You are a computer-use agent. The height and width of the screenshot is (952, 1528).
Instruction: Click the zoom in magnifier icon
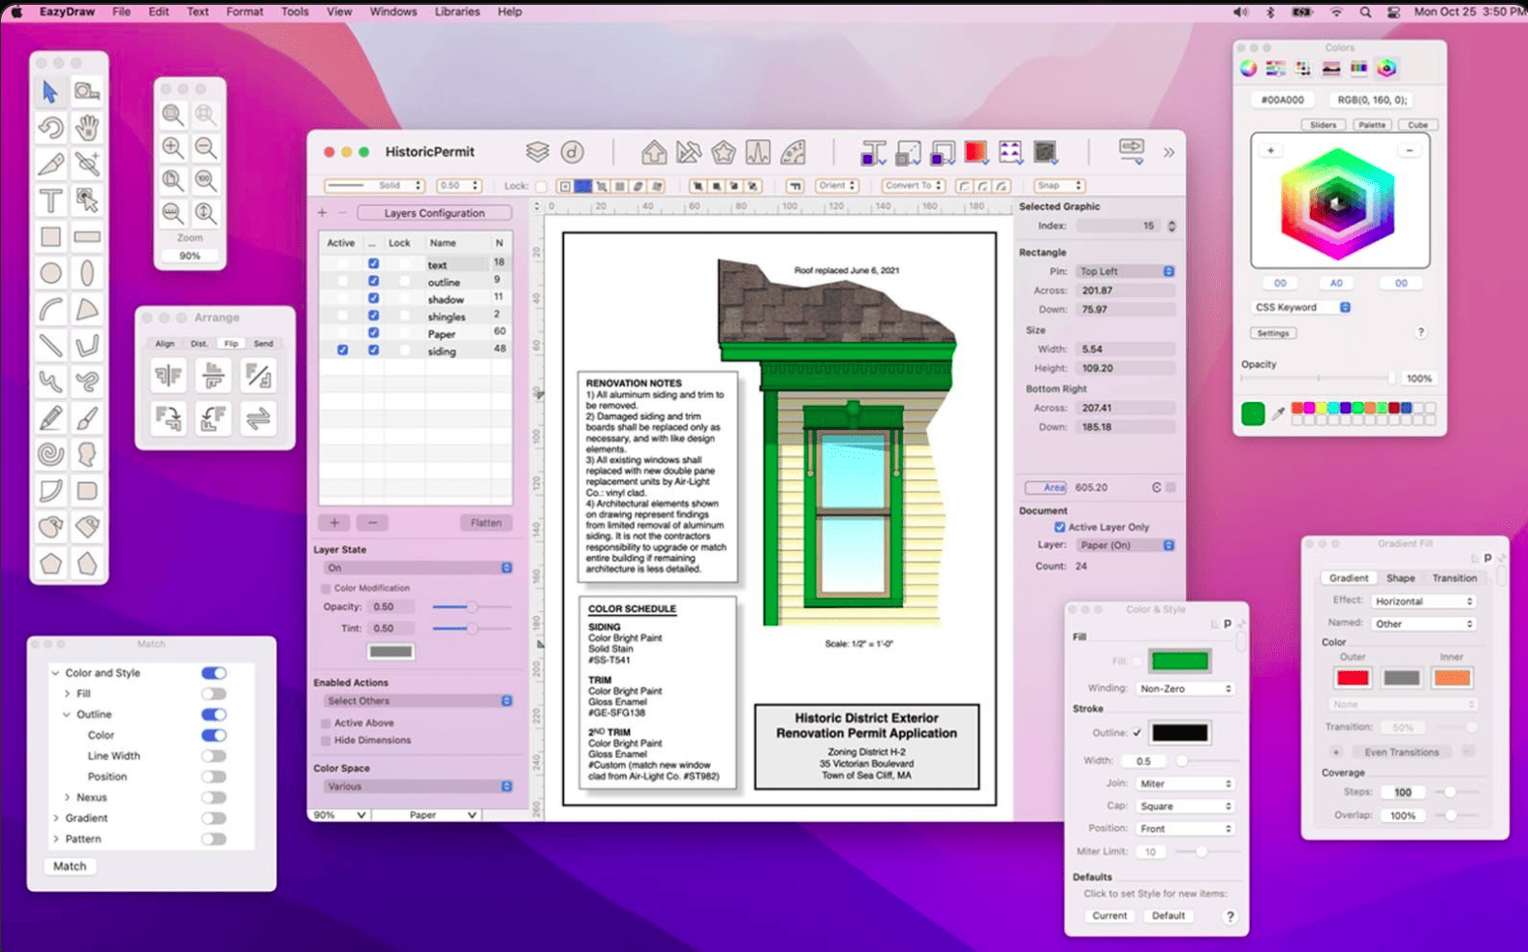172,147
